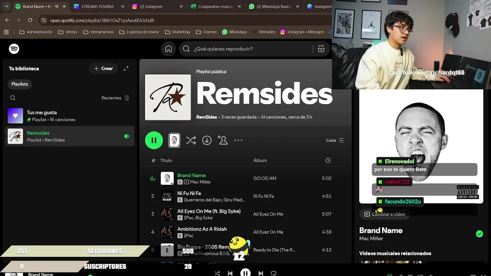
Task: Search magnifier icon in Tu biblioteca
Action: coord(13,98)
